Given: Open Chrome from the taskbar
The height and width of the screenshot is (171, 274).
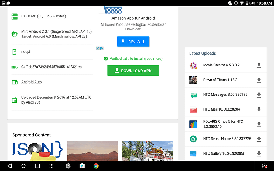Looking at the screenshot, I should [x=96, y=166].
